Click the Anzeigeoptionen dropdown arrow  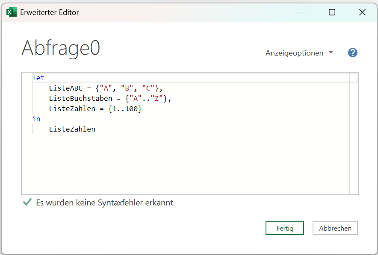331,52
